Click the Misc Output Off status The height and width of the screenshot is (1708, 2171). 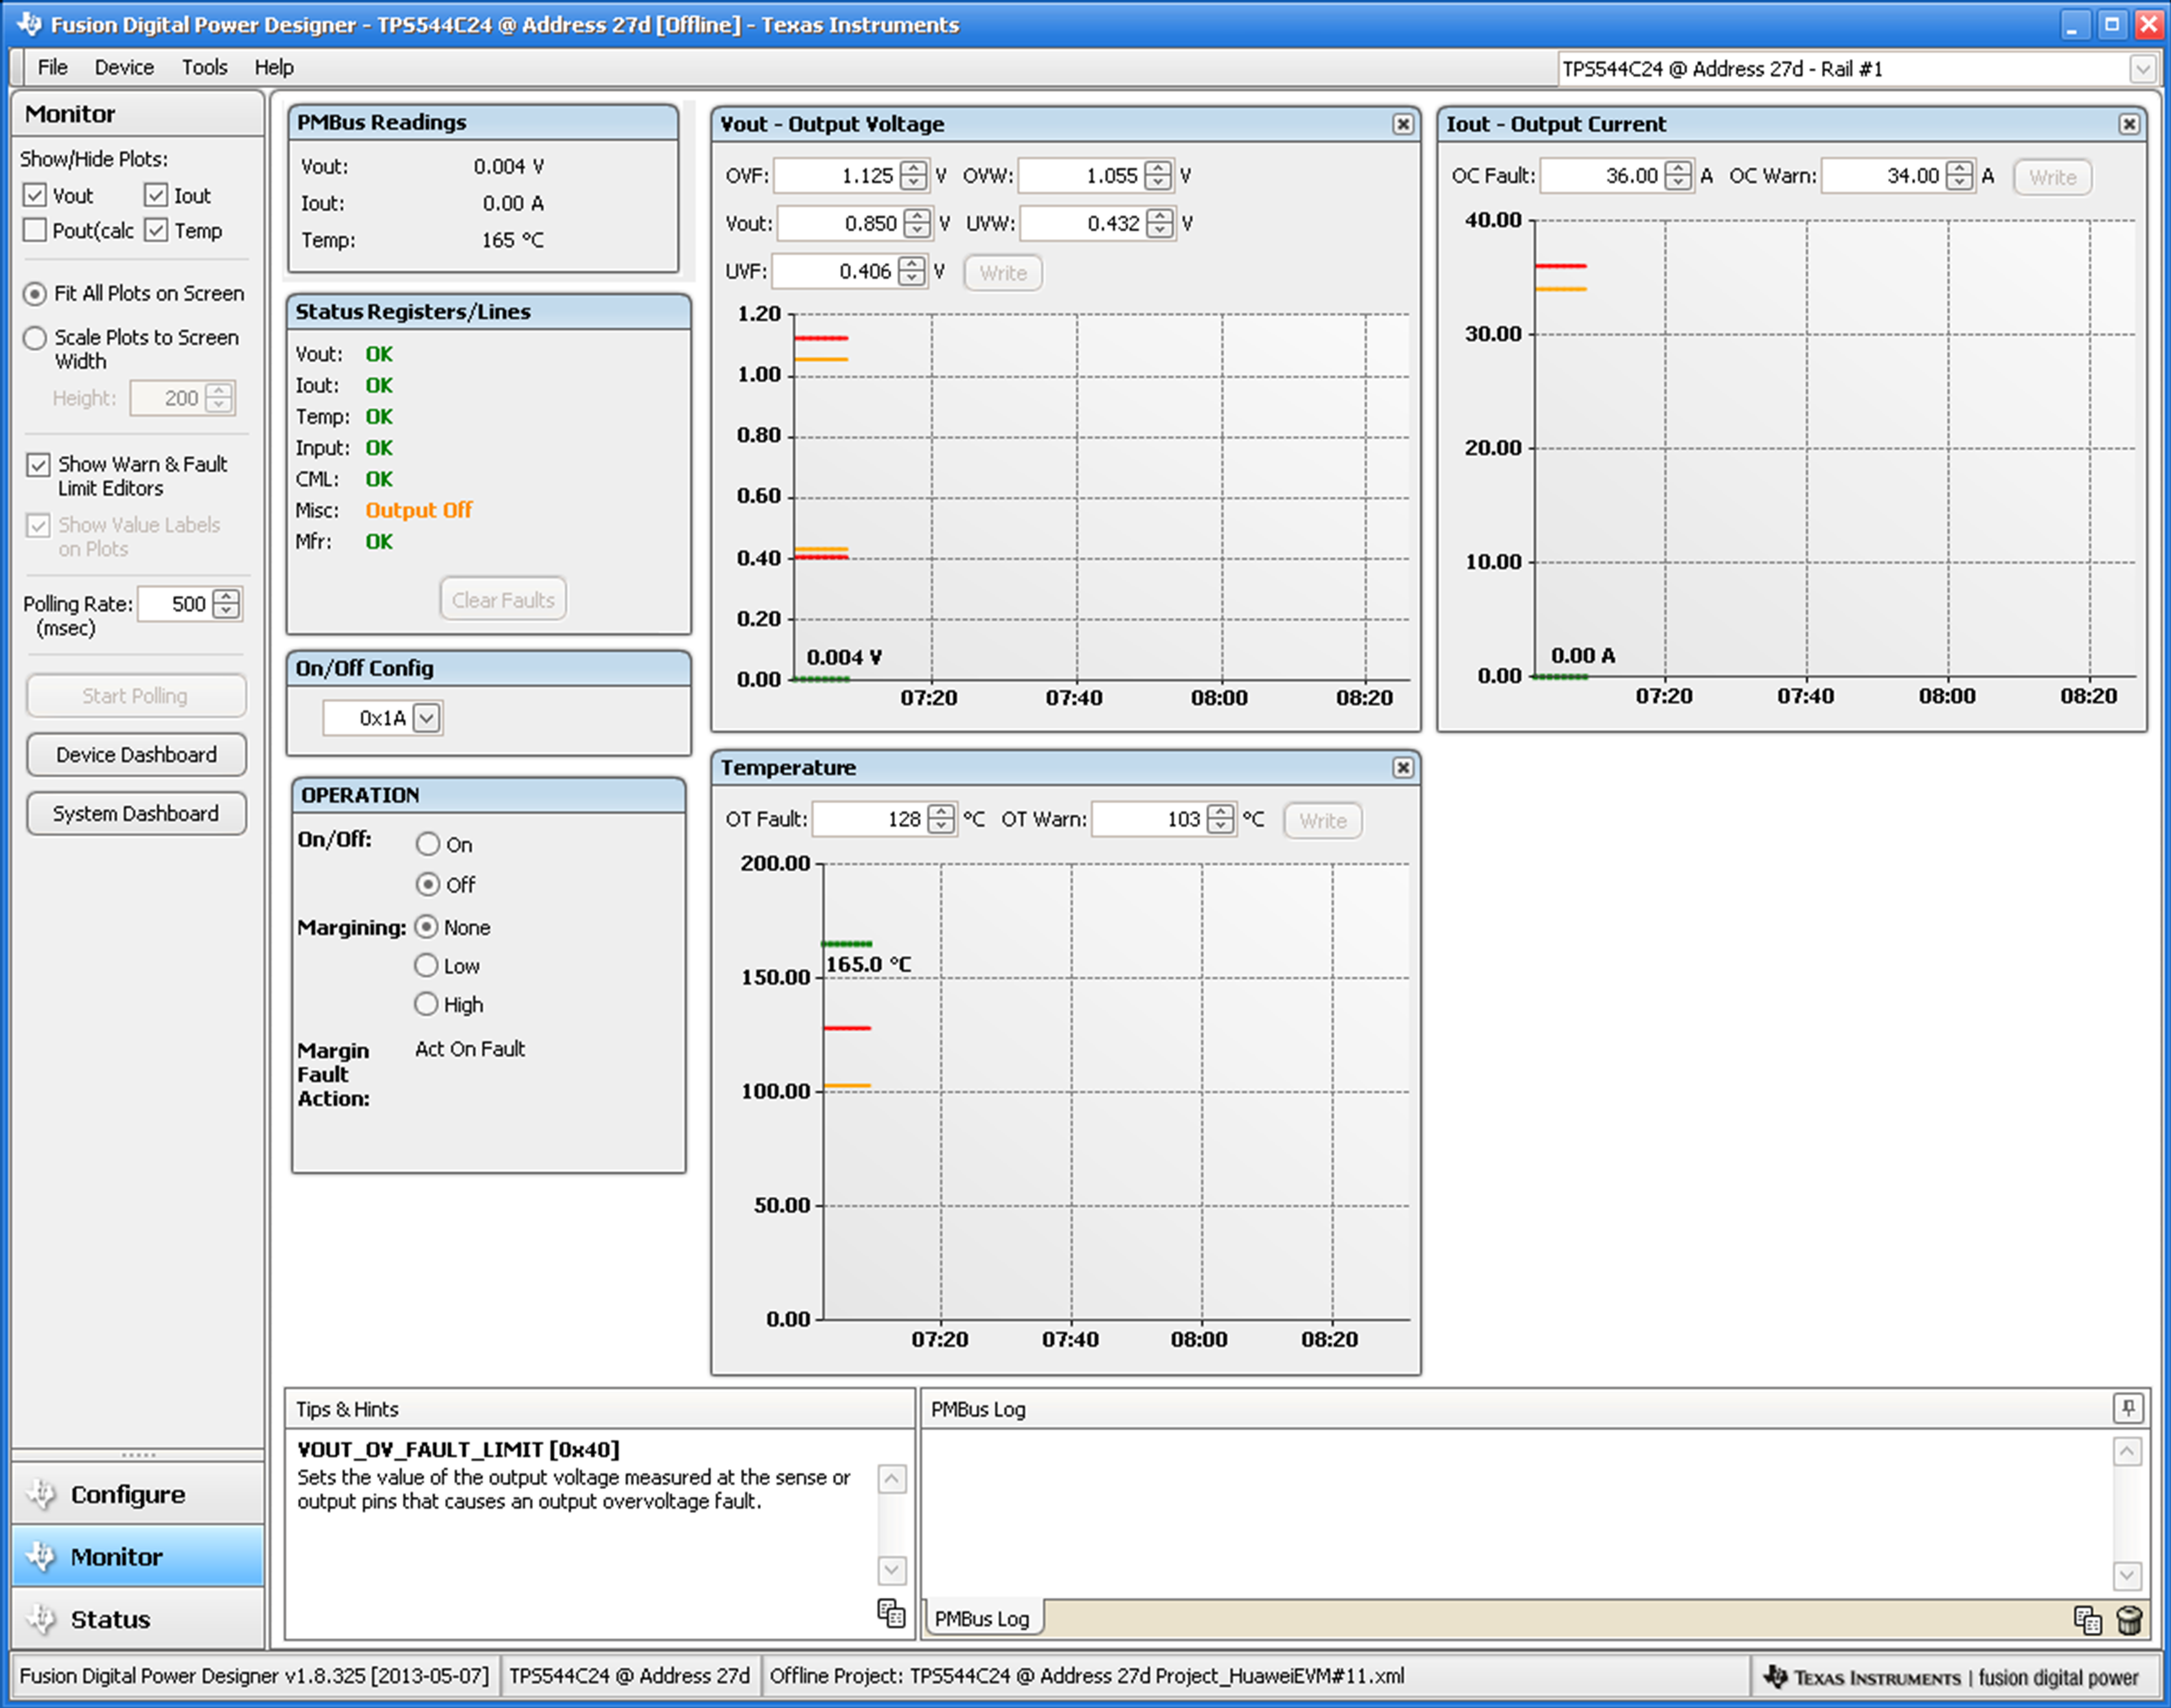tap(419, 510)
